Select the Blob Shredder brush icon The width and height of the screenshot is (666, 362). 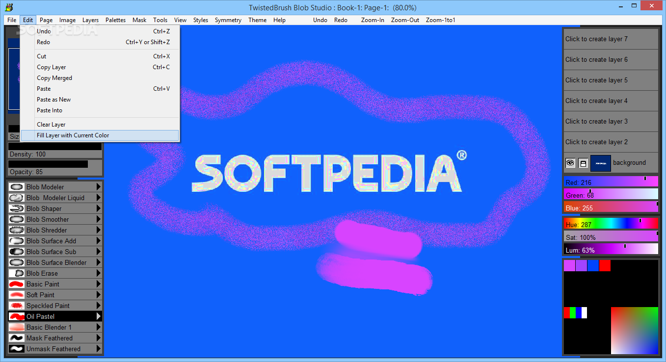click(17, 230)
